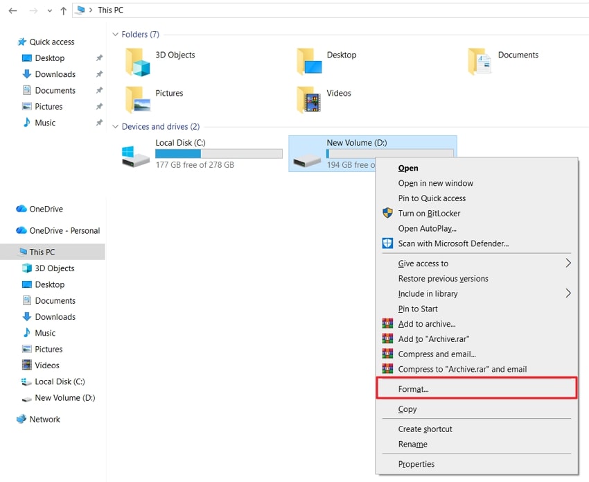589x482 pixels.
Task: Click Rename in the context menu
Action: tap(414, 444)
